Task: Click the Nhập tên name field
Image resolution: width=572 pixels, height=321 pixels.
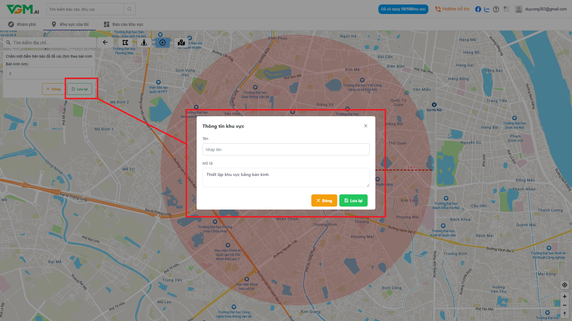Action: pyautogui.click(x=286, y=150)
